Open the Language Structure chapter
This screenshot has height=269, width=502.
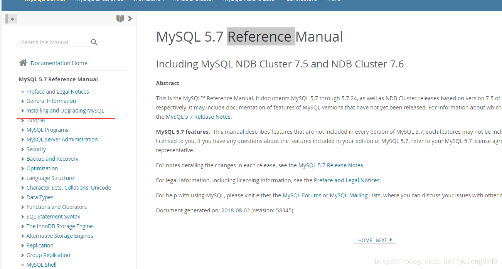point(50,178)
